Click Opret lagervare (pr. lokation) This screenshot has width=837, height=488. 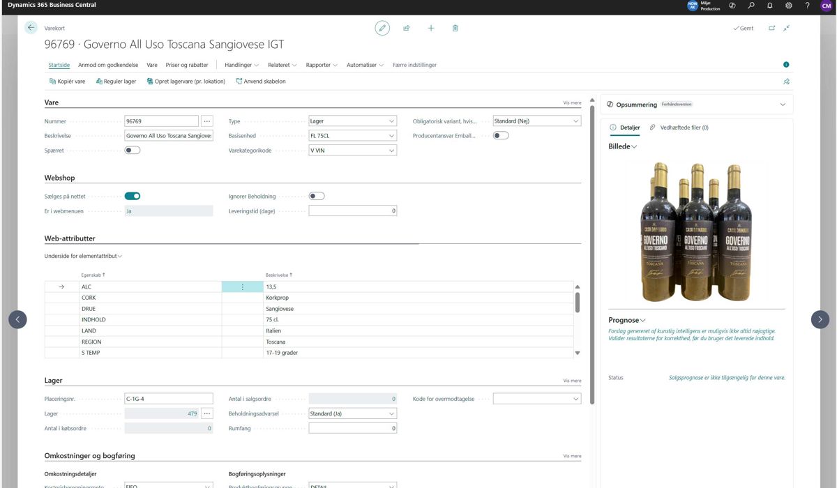(186, 82)
